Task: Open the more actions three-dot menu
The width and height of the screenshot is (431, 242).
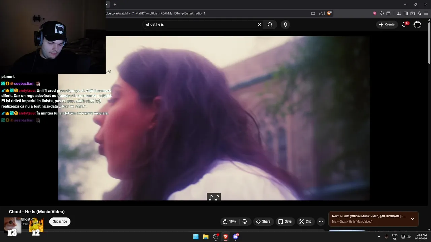Action: (x=321, y=221)
